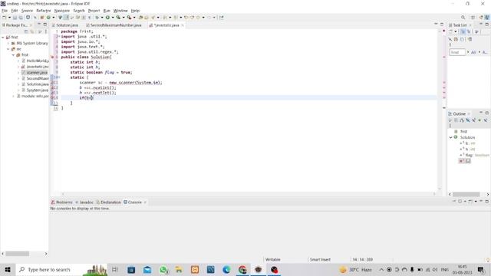Collapse the frist project in Package Explorer
Screen dimensions: 491x276
click(3, 38)
